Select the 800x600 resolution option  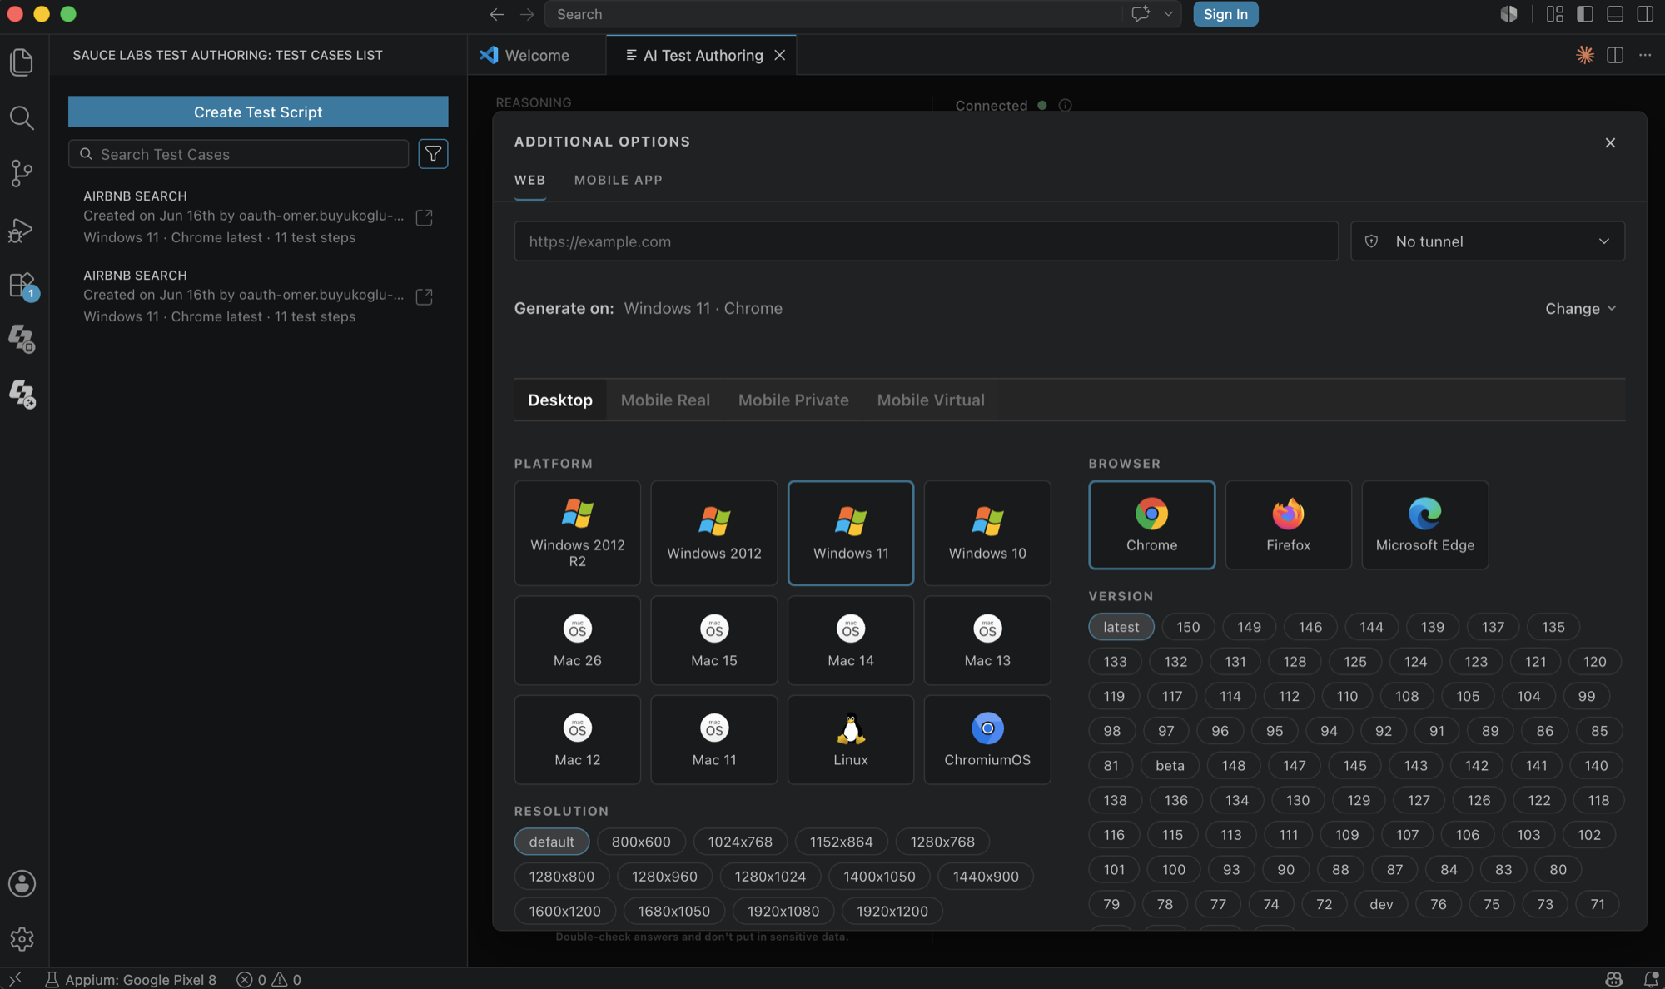[x=641, y=842]
